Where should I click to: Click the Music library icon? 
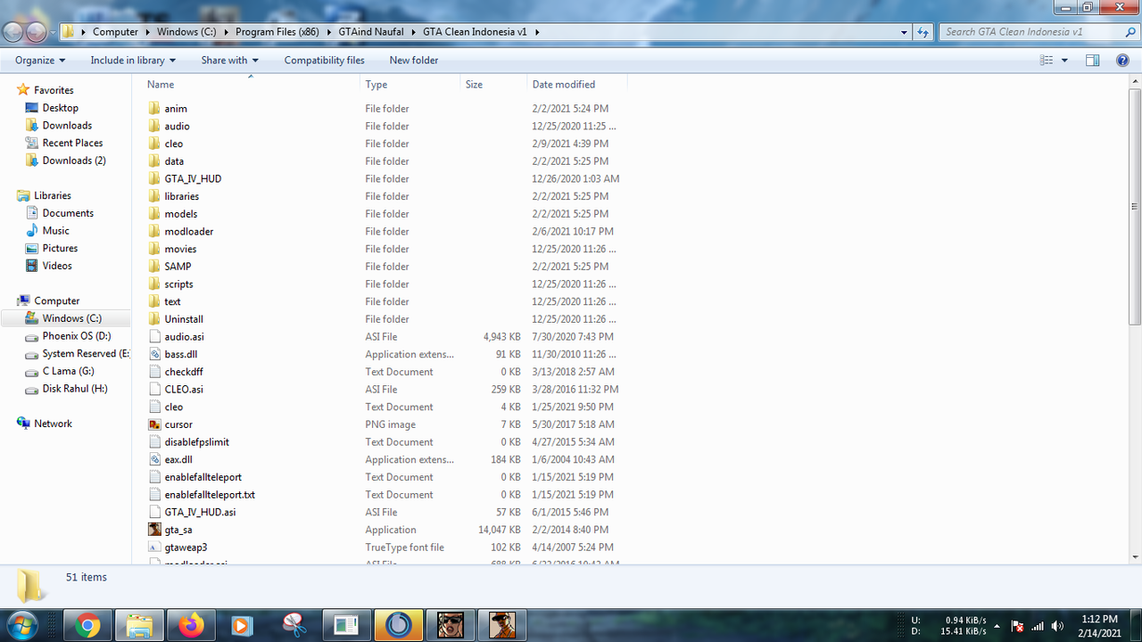(32, 230)
